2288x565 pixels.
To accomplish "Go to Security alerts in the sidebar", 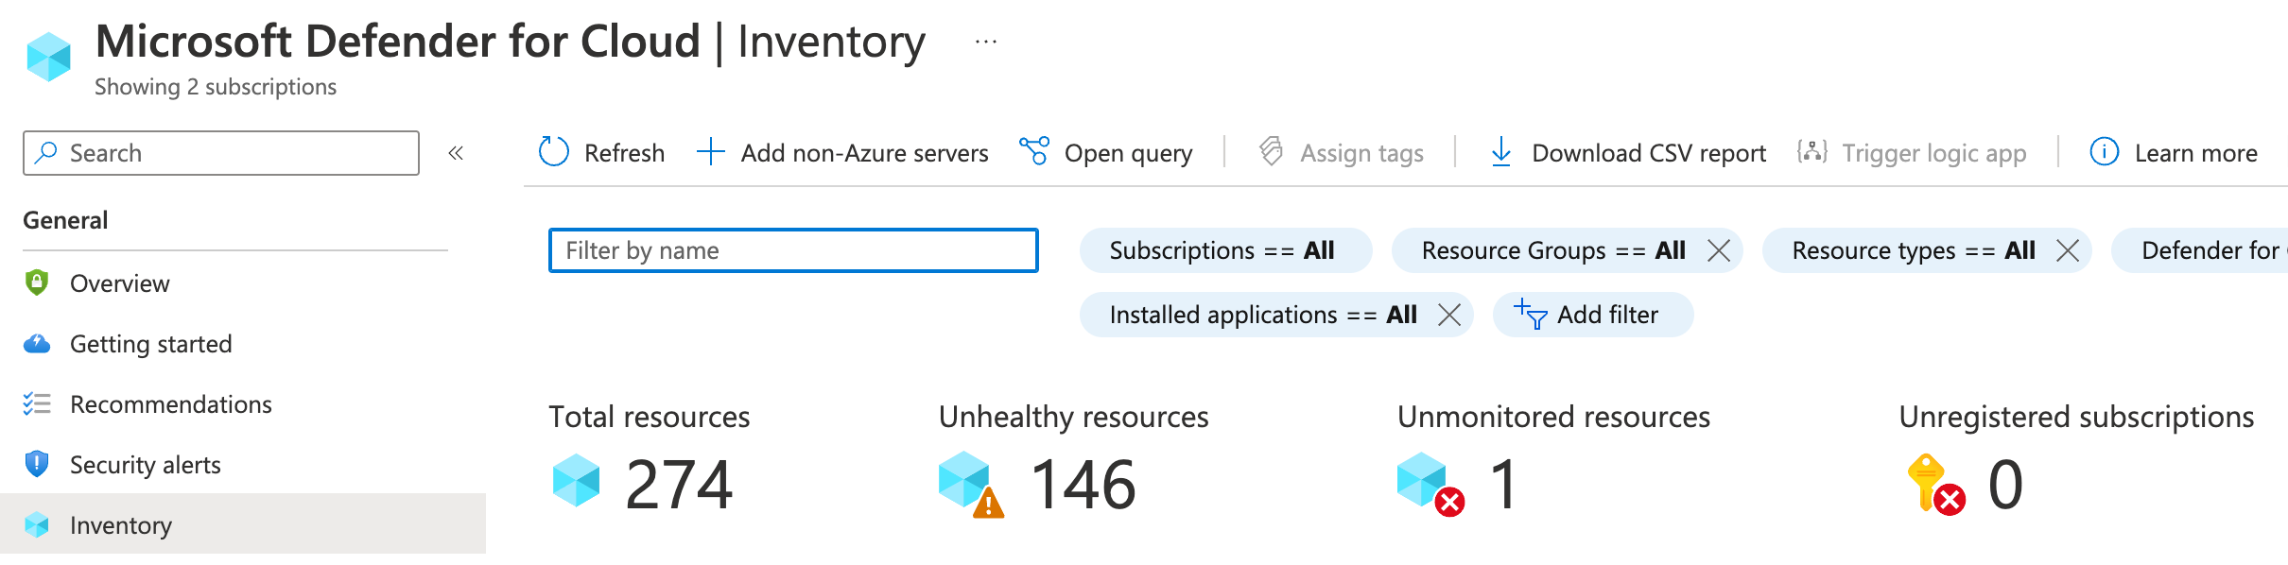I will pos(145,465).
